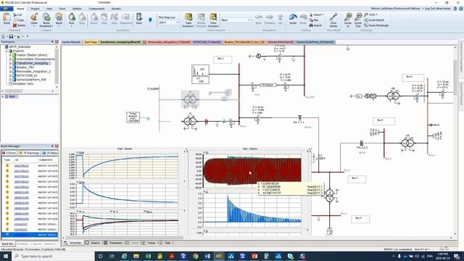Viewport: 464px width, 261px height.
Task: Click the Paste icon in Clipboard group
Action: [7, 19]
